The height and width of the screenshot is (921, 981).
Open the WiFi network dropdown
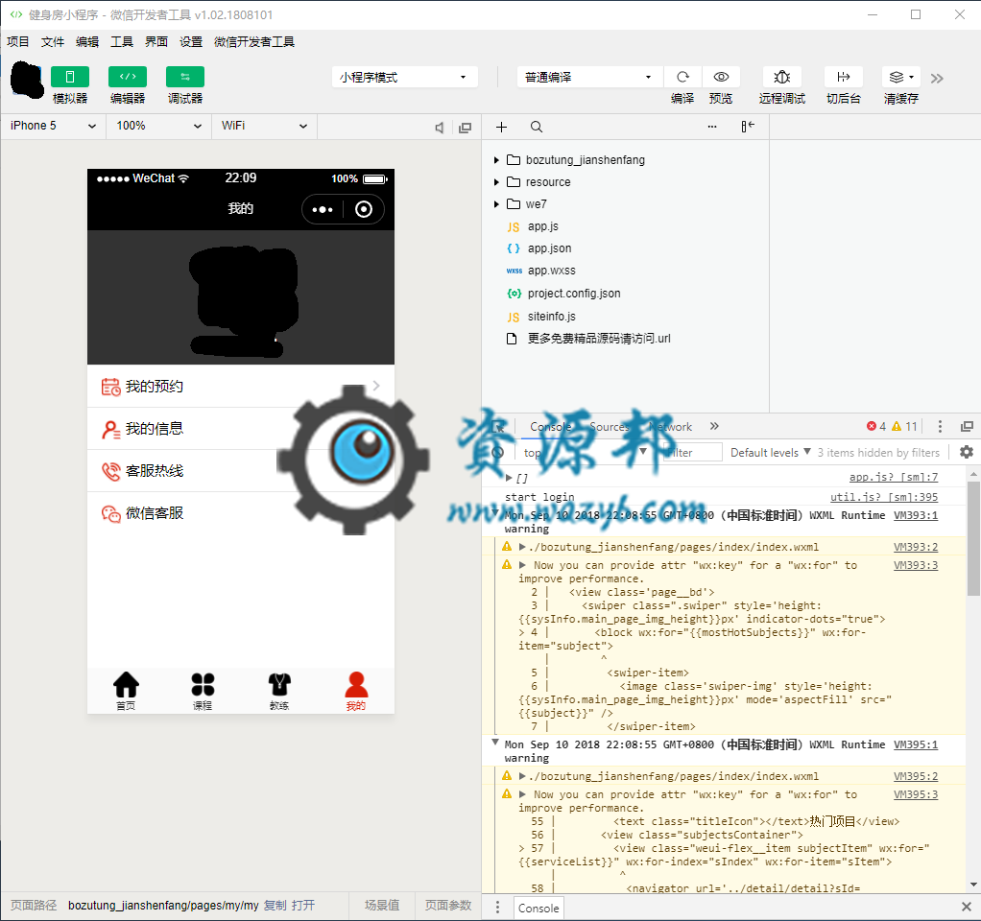coord(264,126)
